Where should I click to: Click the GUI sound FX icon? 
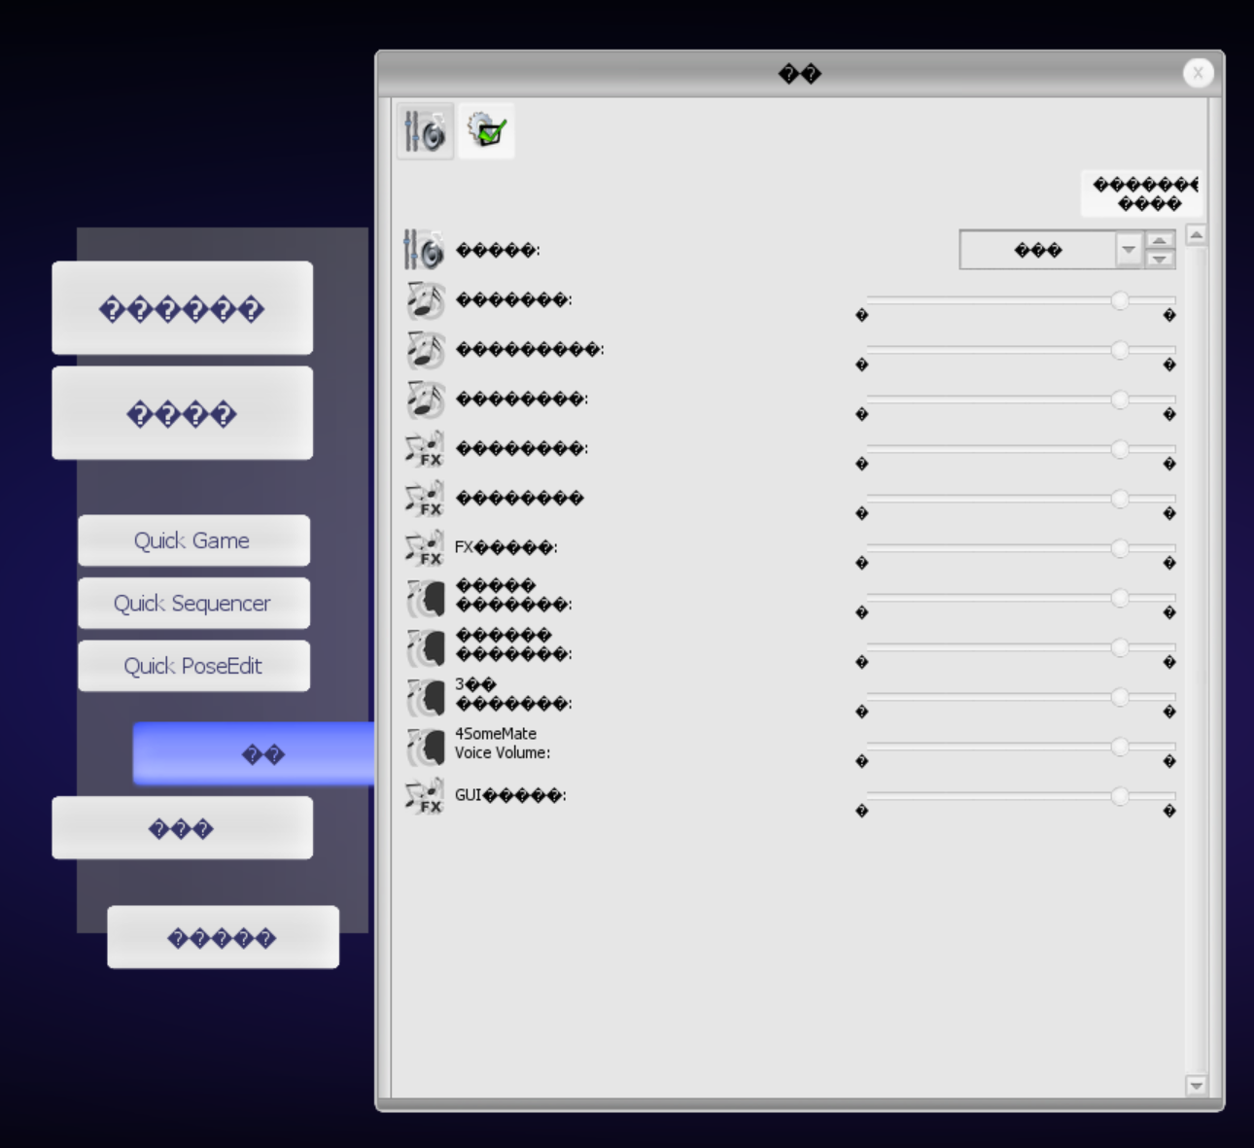pos(425,796)
